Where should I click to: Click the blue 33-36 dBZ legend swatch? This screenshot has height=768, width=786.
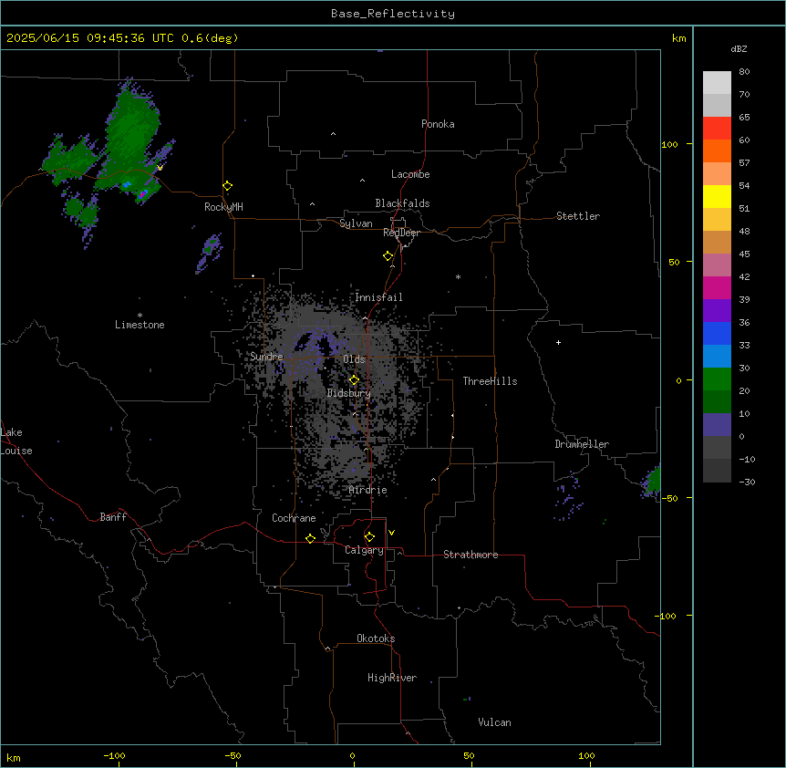717,333
